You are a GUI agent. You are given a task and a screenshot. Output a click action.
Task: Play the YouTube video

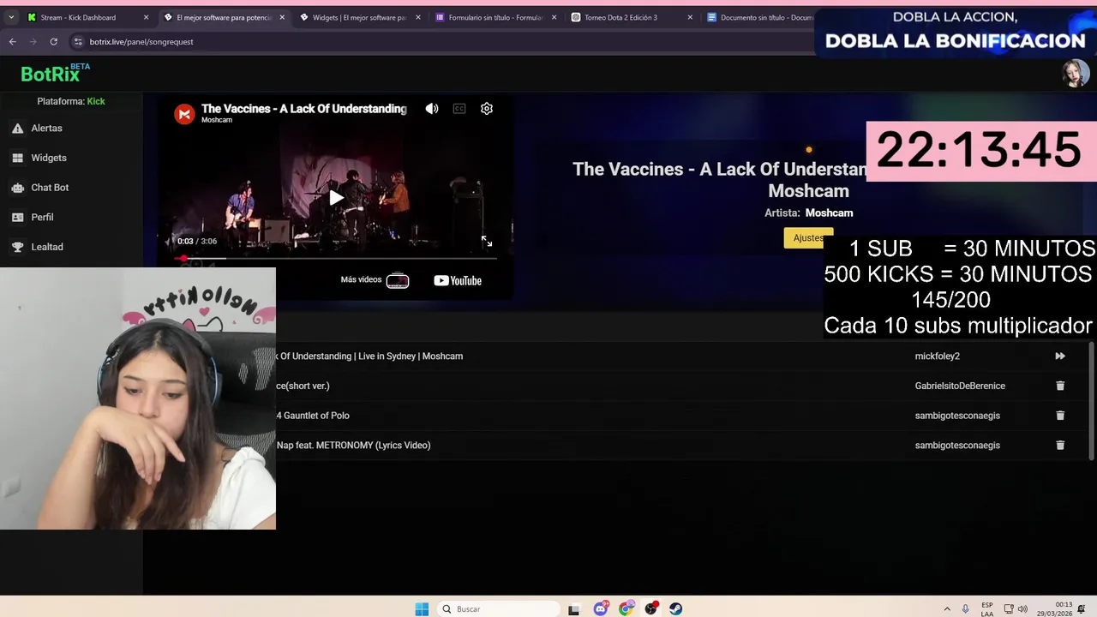click(336, 198)
